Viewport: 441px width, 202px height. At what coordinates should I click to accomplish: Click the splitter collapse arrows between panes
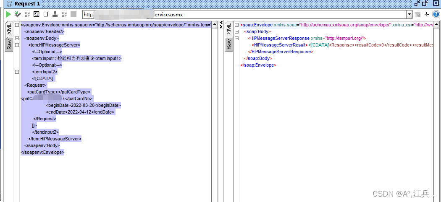pos(221,24)
